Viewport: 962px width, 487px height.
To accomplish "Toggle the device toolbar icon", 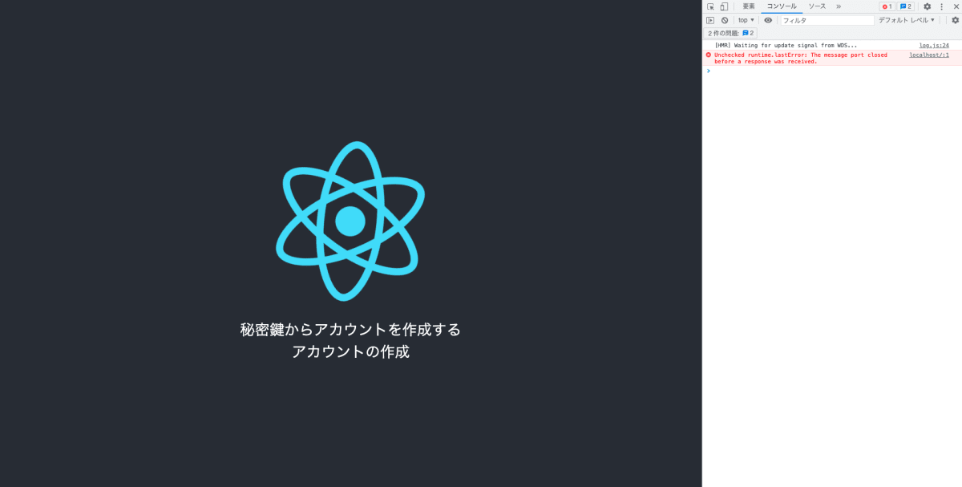I will click(x=724, y=6).
